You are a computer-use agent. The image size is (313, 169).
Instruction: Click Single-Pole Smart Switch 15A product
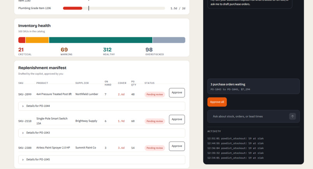tap(52, 121)
